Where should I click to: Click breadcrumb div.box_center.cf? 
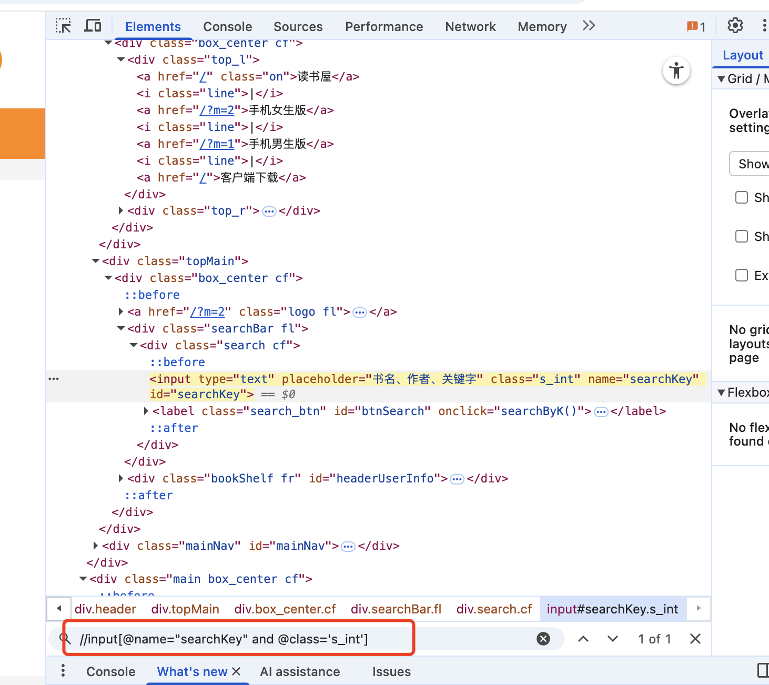point(285,609)
